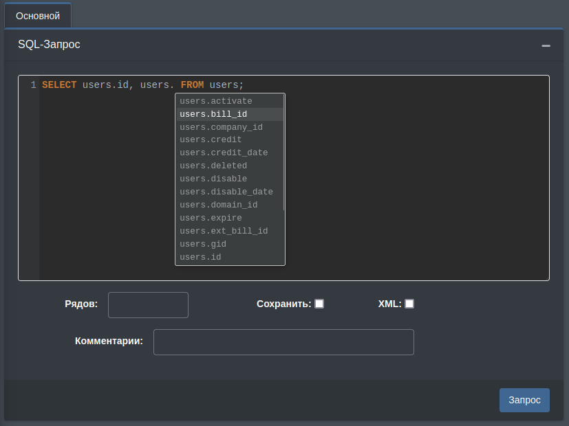
Task: Select users.activate from autocomplete list
Action: point(216,101)
